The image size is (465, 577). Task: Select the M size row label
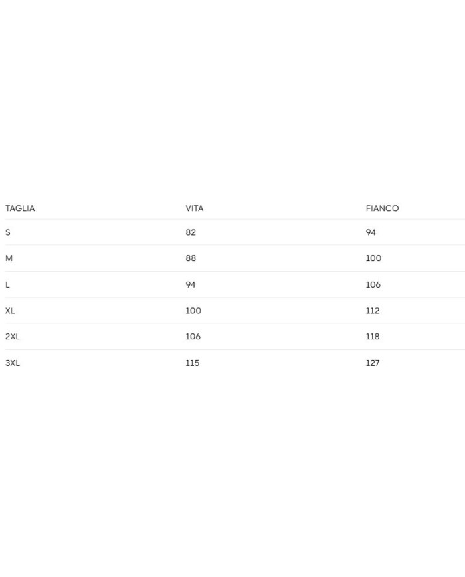[x=9, y=258]
